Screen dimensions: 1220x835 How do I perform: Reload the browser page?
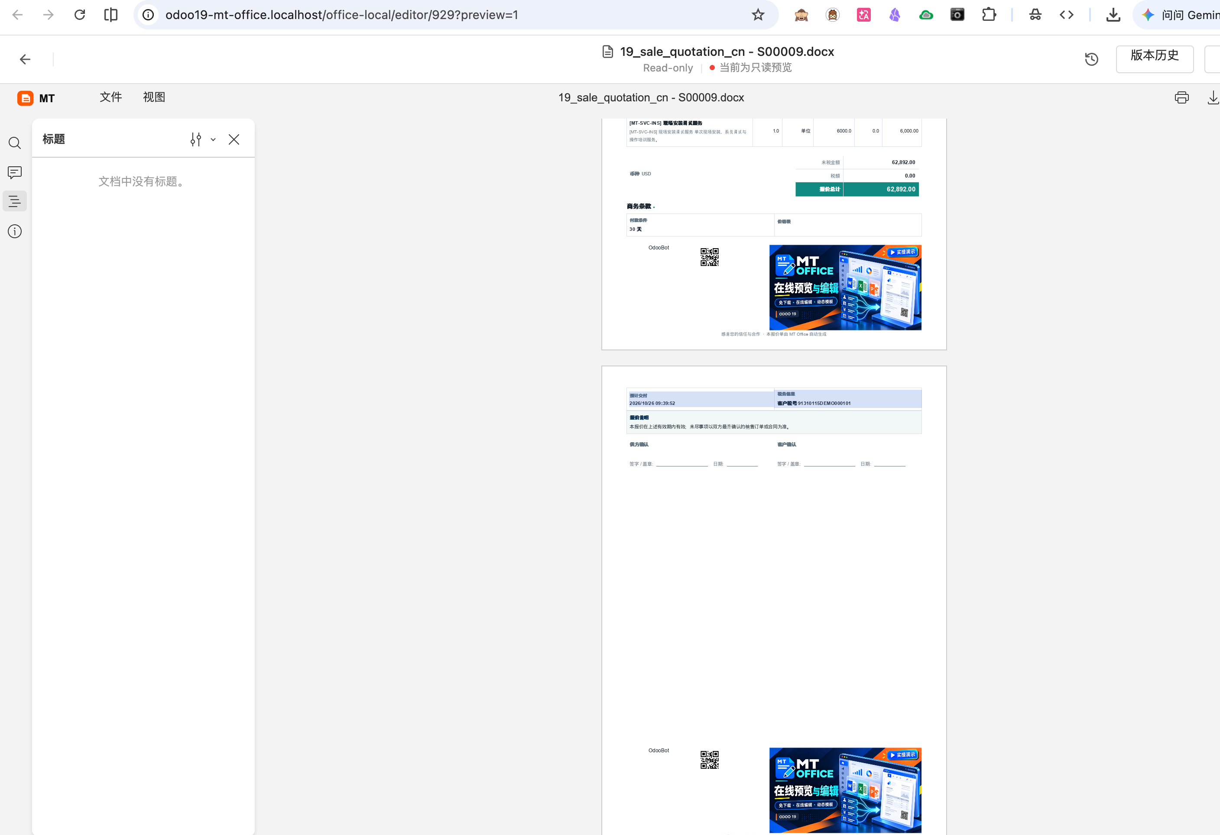click(x=79, y=15)
